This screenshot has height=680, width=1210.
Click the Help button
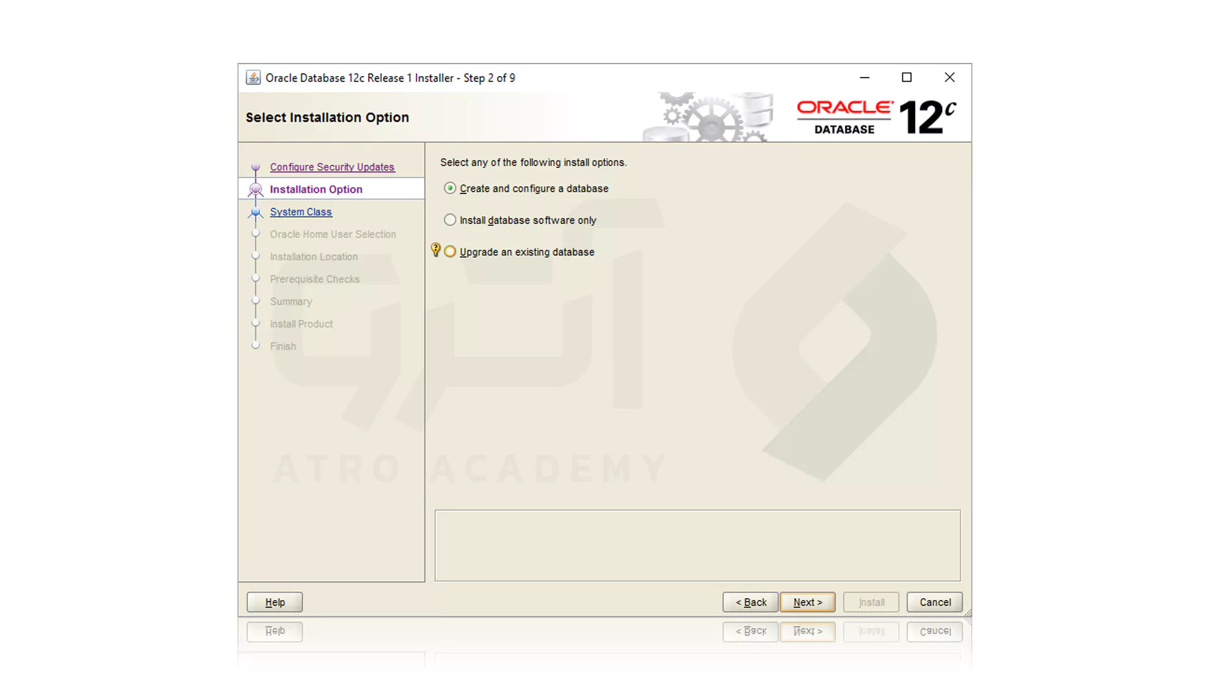point(274,602)
